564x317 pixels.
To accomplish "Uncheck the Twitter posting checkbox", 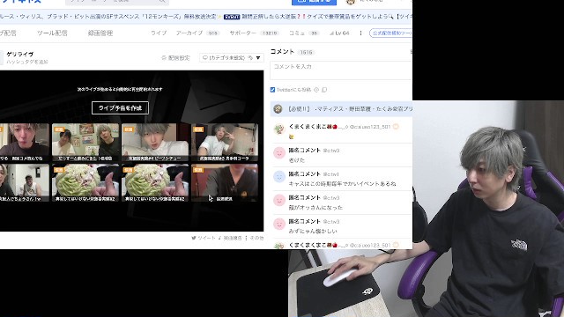I will [272, 90].
